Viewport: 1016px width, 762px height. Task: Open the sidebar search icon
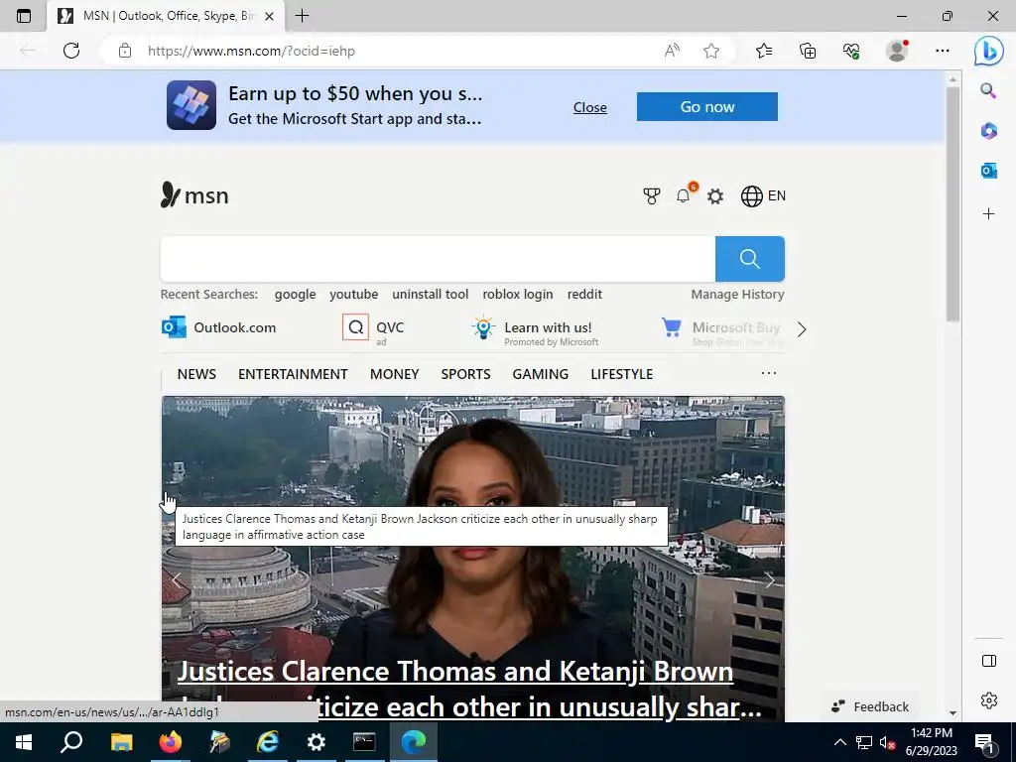988,90
